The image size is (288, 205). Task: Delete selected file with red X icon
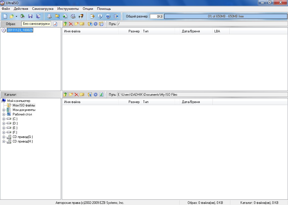(71, 24)
